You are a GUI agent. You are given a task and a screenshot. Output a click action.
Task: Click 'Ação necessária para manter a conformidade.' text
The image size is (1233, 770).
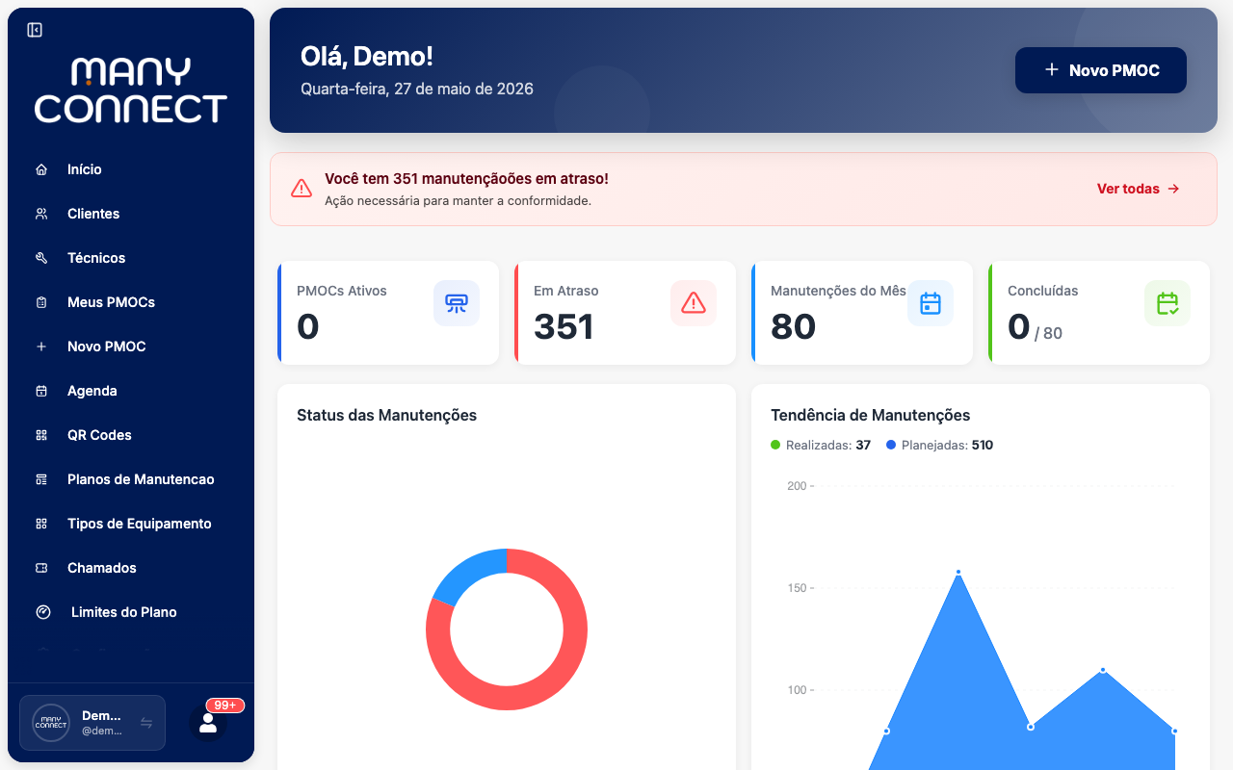point(459,201)
